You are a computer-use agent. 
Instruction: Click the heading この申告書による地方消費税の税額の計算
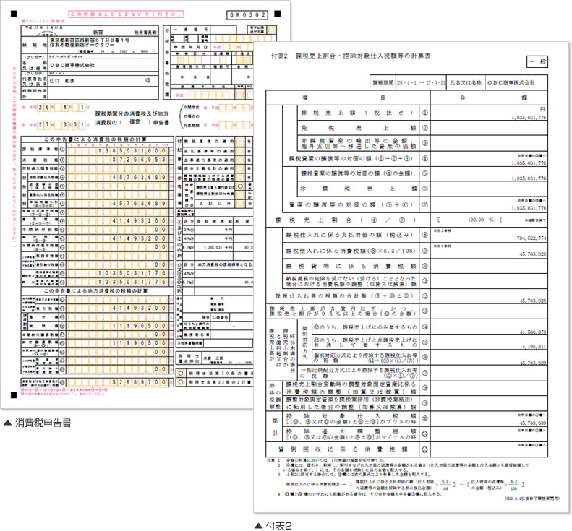pos(95,291)
